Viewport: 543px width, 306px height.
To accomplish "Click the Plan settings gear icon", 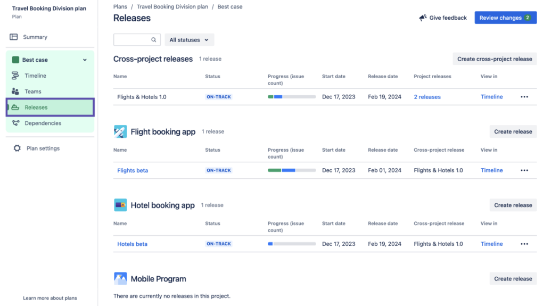I will click(17, 148).
